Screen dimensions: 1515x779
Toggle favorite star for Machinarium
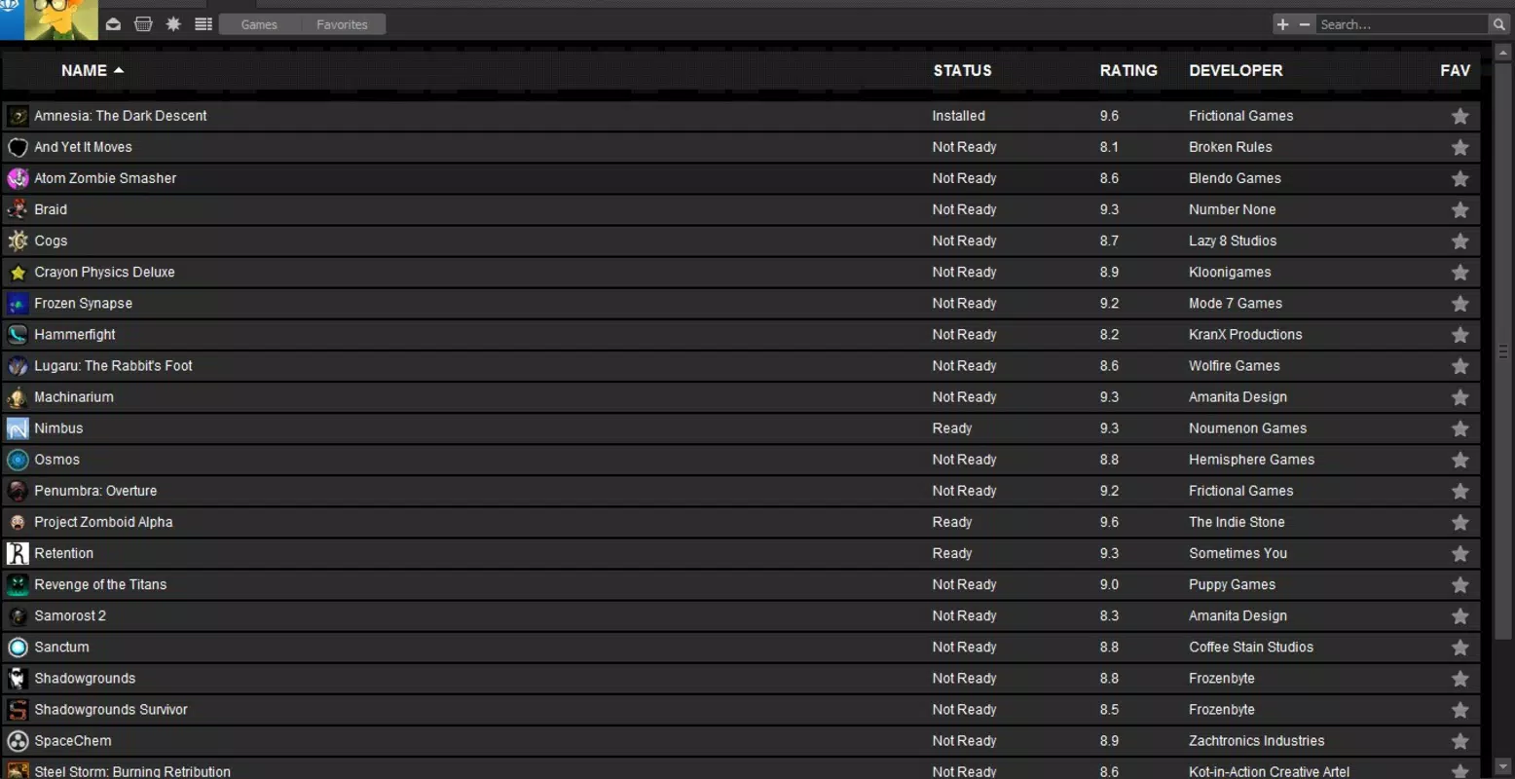click(x=1460, y=397)
